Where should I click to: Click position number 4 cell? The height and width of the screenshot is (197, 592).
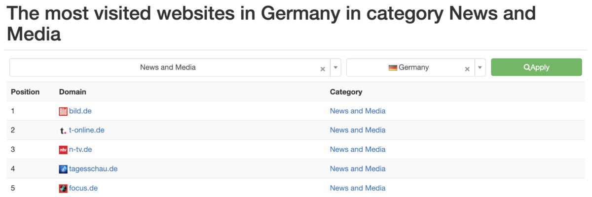pyautogui.click(x=13, y=169)
